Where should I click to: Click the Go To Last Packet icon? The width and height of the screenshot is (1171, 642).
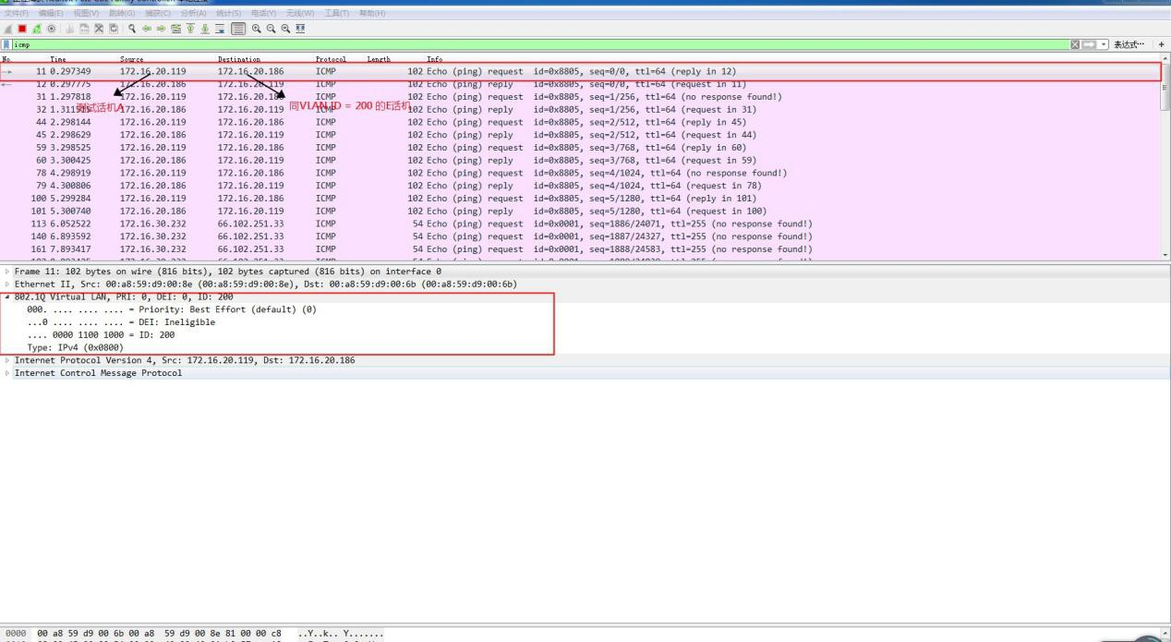(205, 29)
